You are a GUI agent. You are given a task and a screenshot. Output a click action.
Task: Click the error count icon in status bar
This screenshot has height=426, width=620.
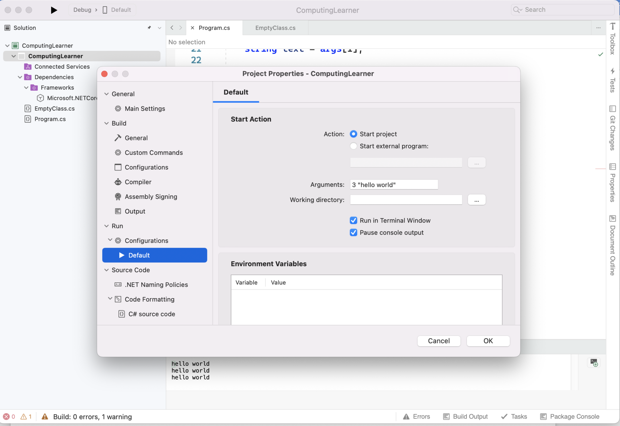pyautogui.click(x=6, y=417)
